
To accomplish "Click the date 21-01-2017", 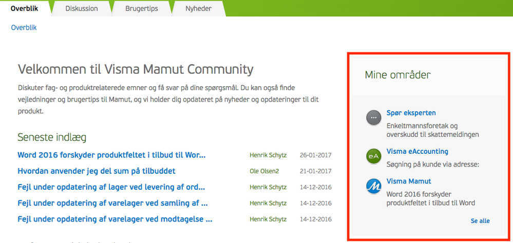I will pyautogui.click(x=316, y=171).
